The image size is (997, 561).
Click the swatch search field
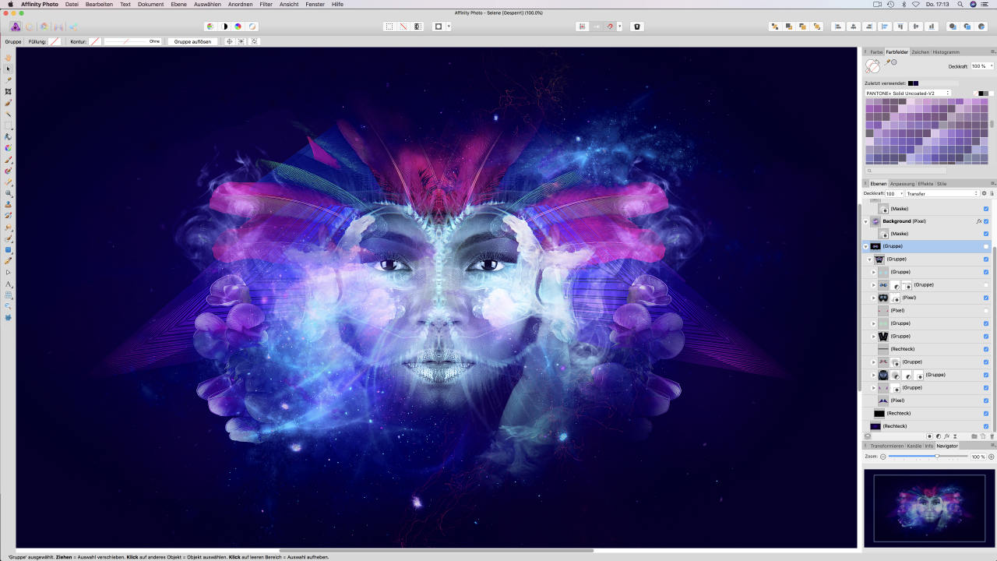click(907, 170)
